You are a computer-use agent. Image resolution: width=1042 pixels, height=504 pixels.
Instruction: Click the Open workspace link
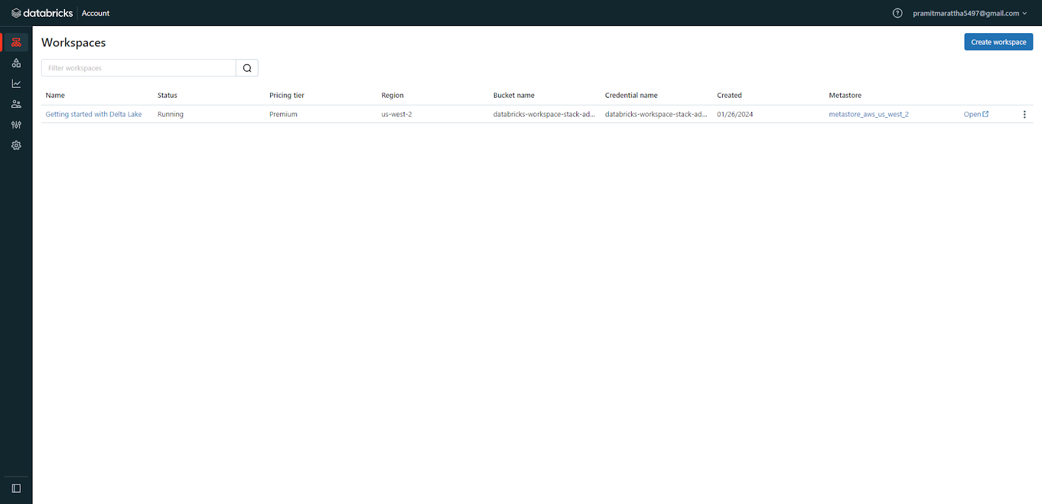[x=976, y=114]
